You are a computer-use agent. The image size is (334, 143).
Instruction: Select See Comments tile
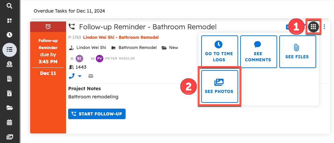pyautogui.click(x=258, y=51)
